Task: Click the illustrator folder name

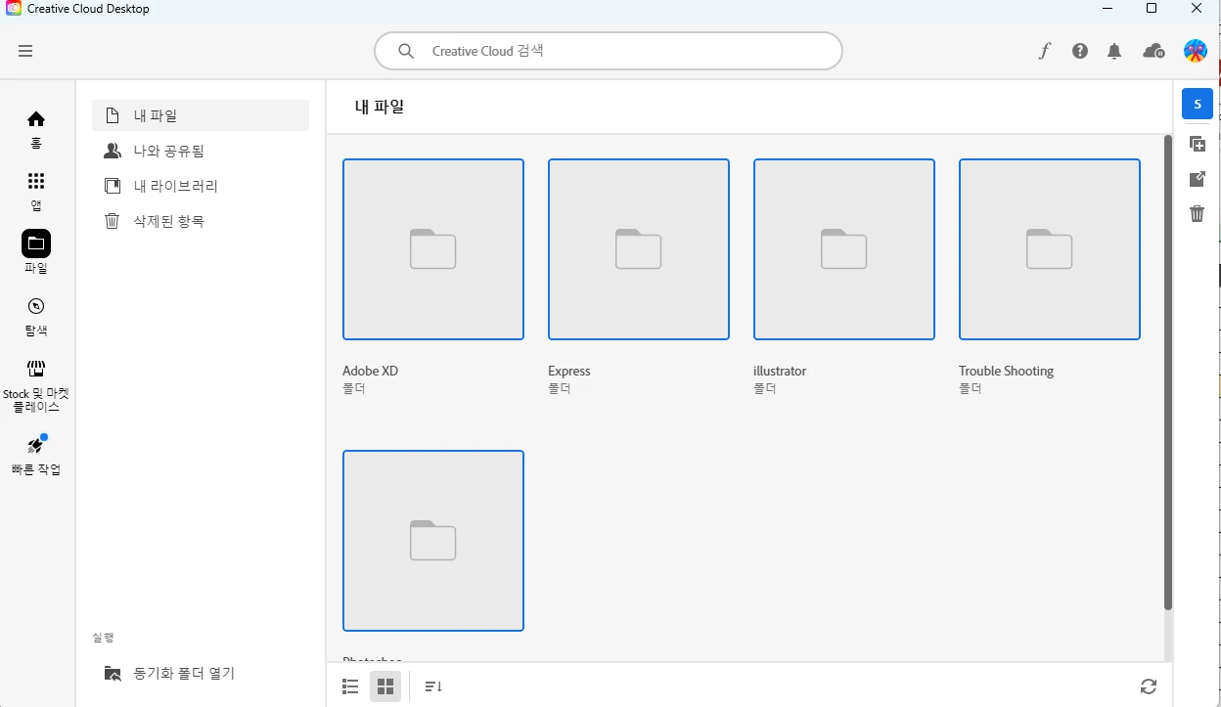Action: (x=780, y=371)
